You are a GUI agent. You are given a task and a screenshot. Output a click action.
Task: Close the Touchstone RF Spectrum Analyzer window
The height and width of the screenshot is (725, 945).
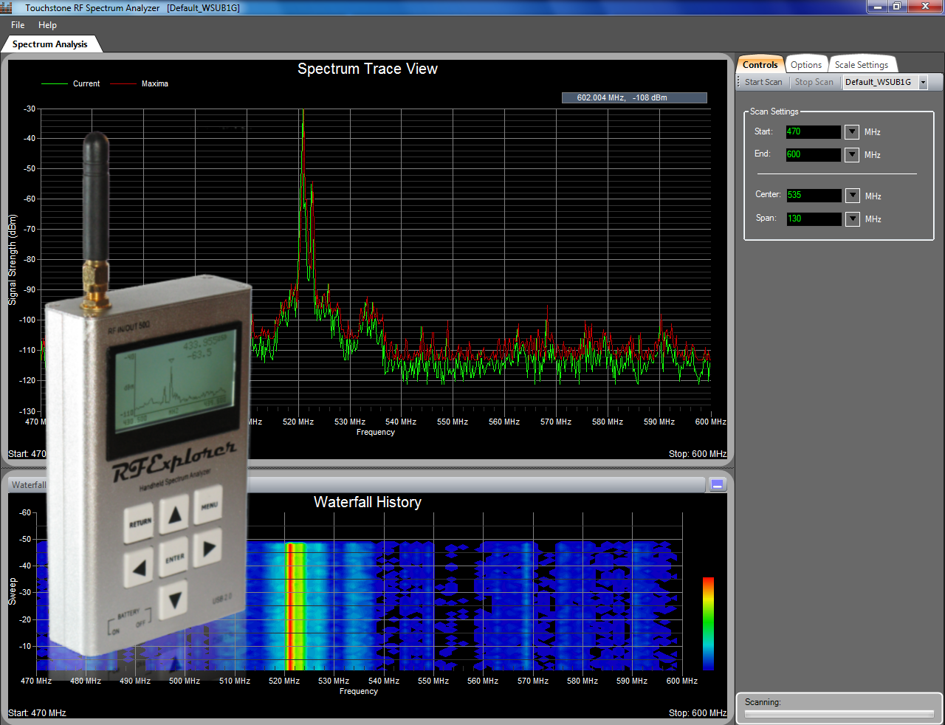(x=925, y=7)
